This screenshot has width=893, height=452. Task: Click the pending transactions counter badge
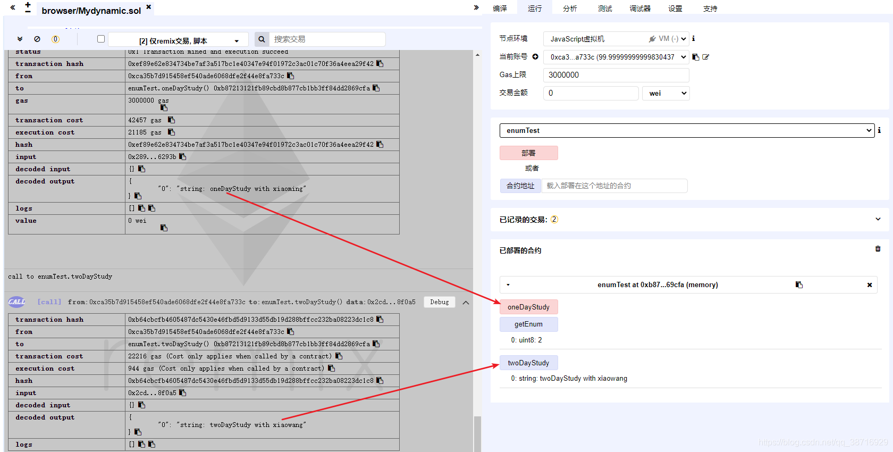(55, 39)
